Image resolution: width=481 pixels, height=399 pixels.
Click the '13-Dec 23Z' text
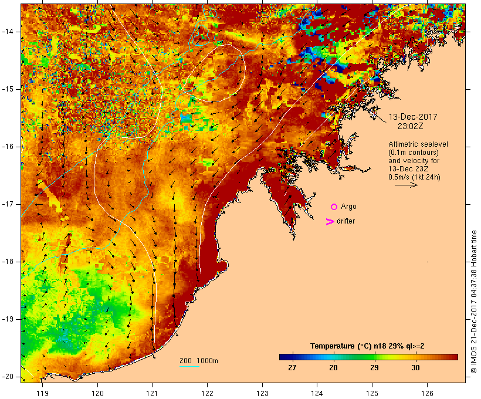408,169
